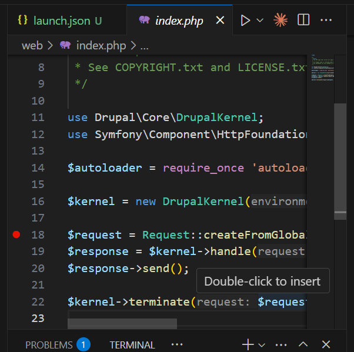Click the JSON braces icon on launch.json tab
The image size is (354, 352).
tap(22, 20)
